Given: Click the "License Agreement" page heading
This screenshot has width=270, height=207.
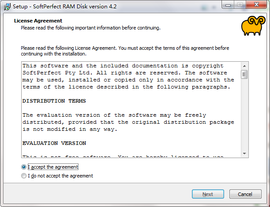Looking at the screenshot, I should (38, 21).
